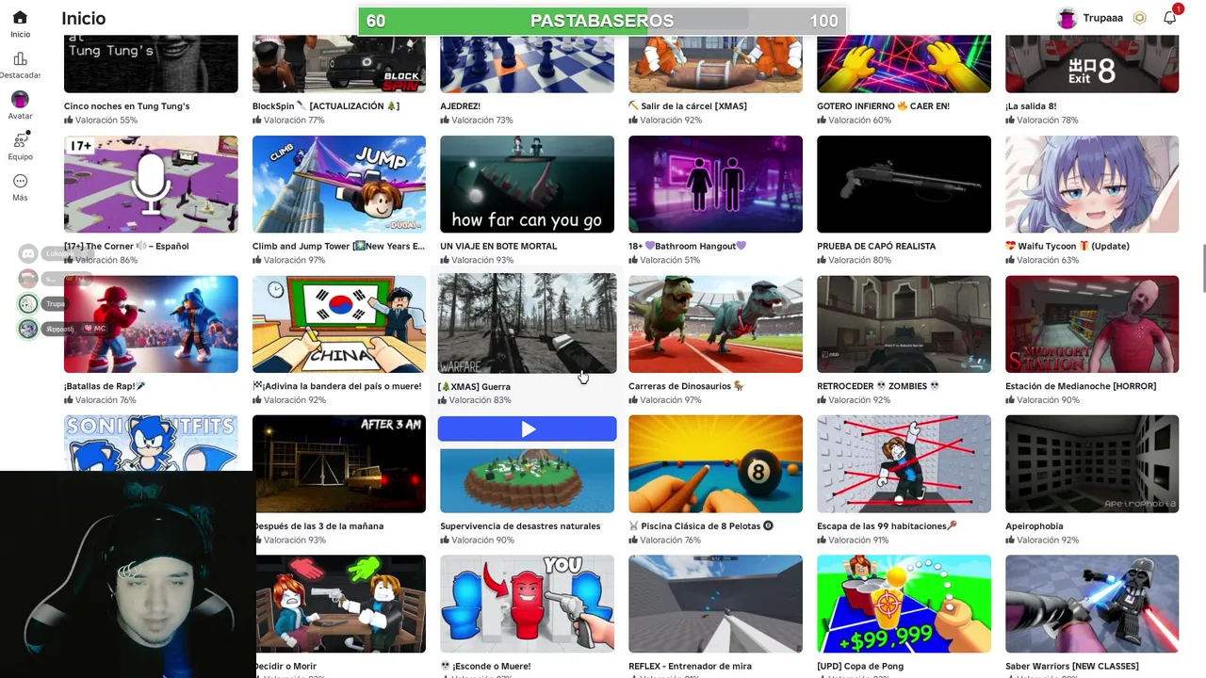Click the GOTERO INFIERNO CAER EN title
This screenshot has width=1206, height=678.
883,106
